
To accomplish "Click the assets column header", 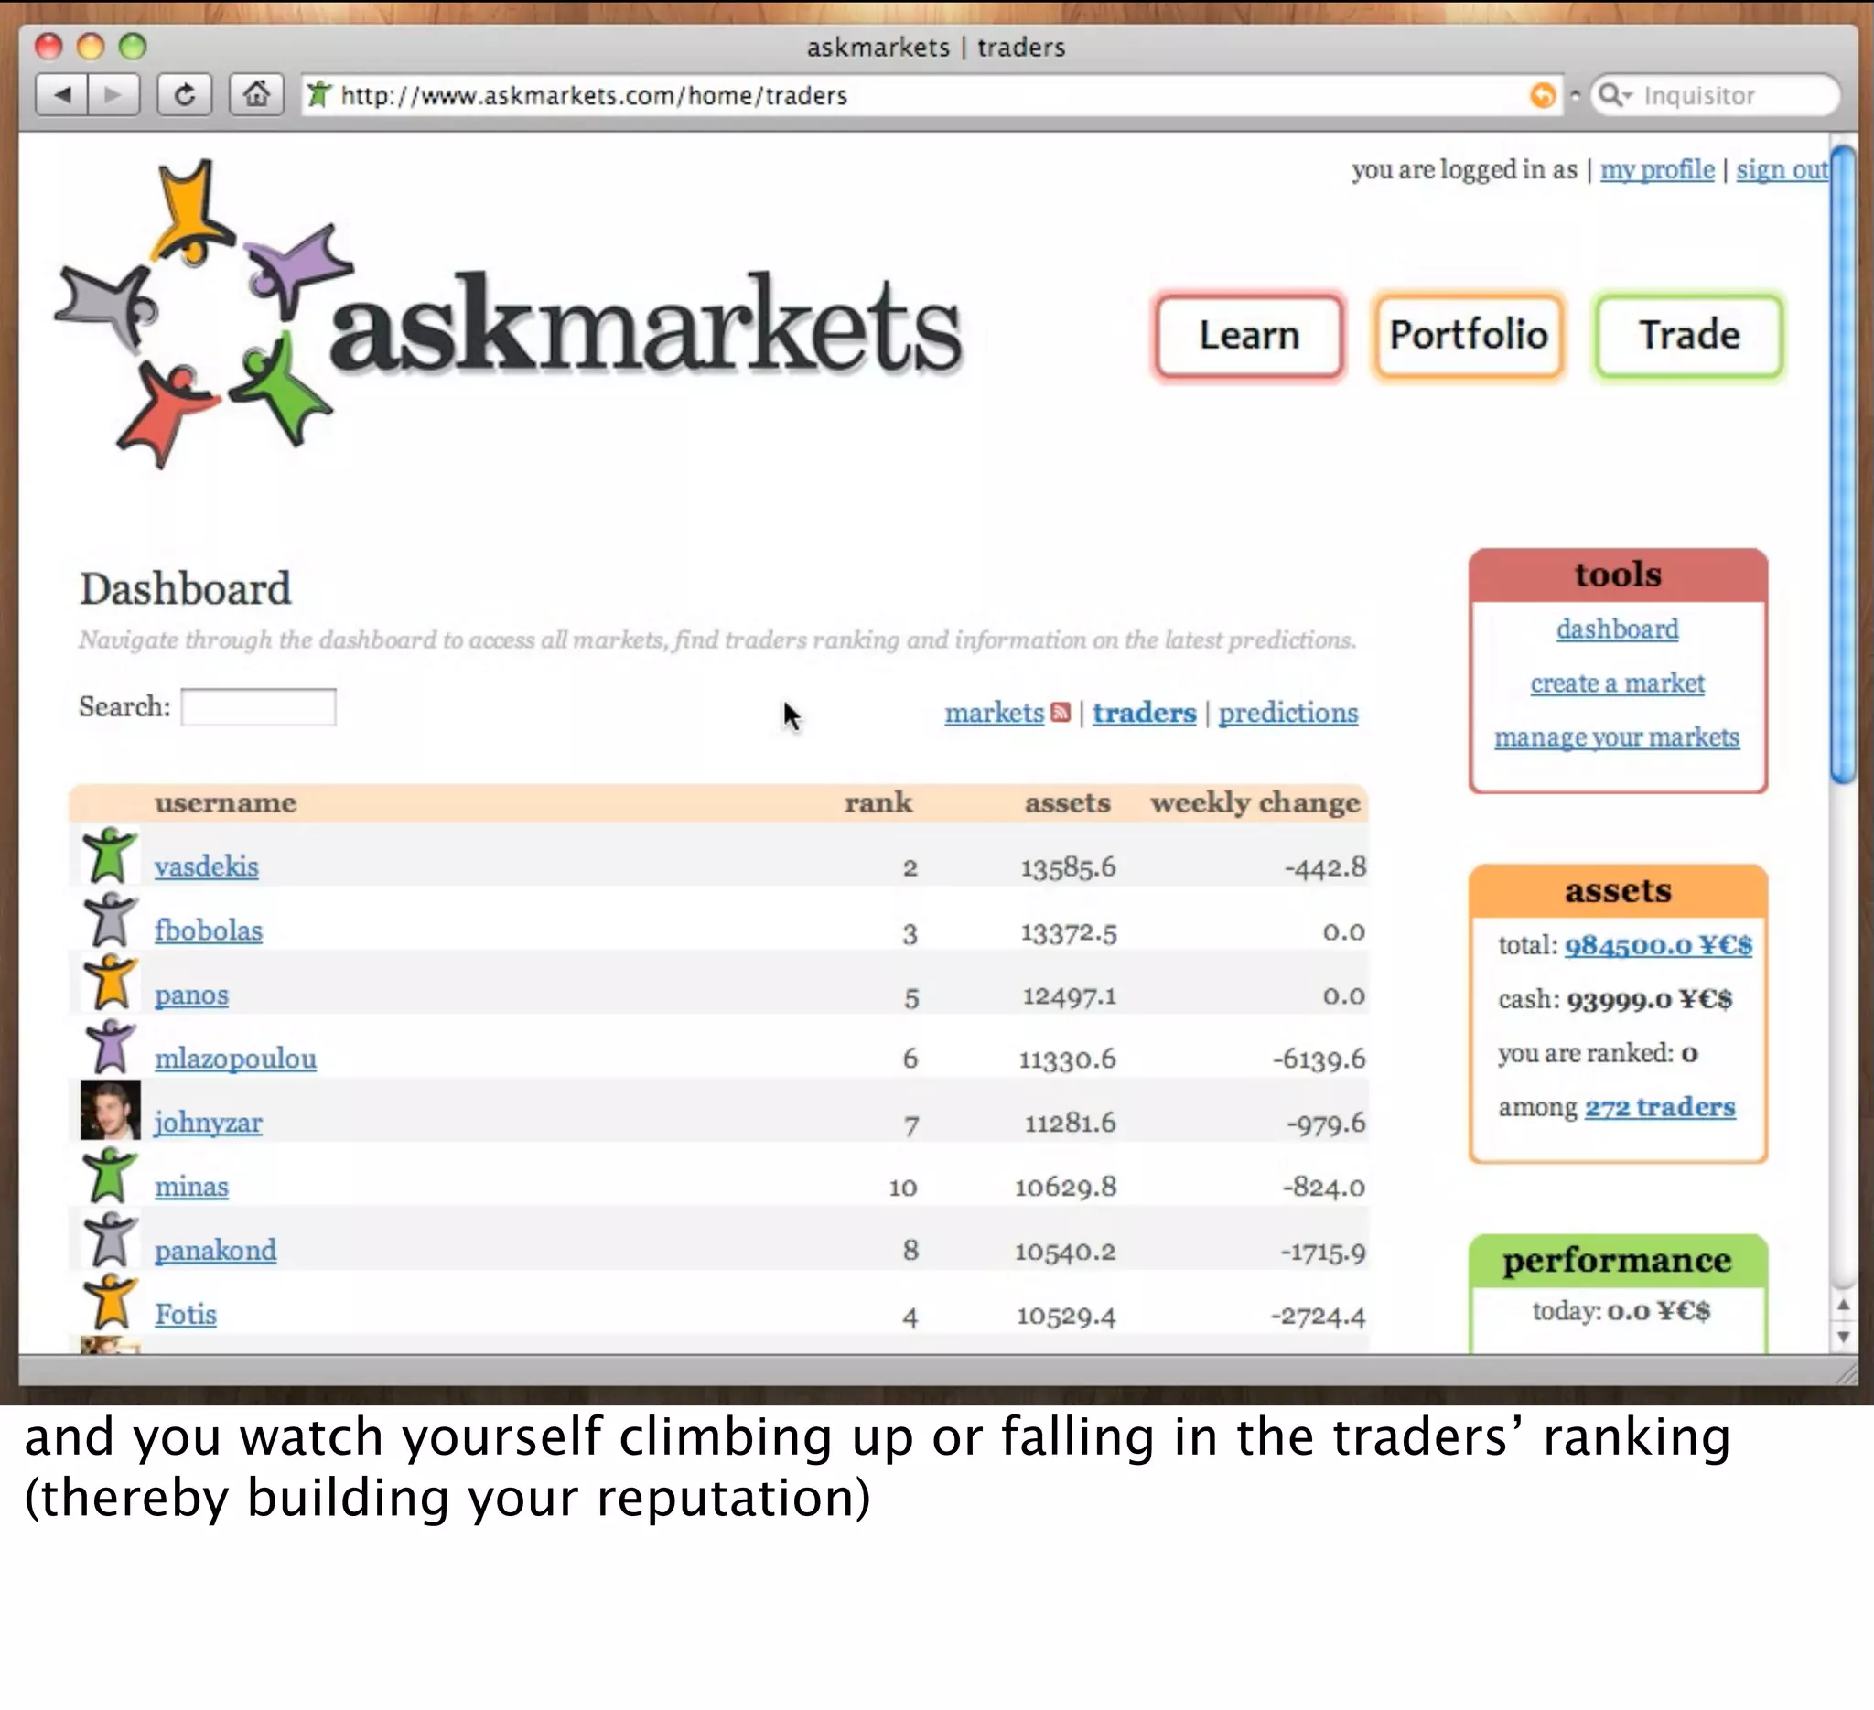I will coord(1067,802).
